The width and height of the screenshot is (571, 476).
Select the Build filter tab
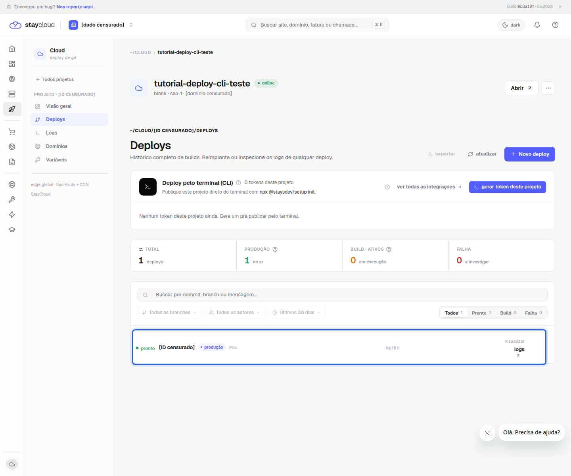coord(508,313)
